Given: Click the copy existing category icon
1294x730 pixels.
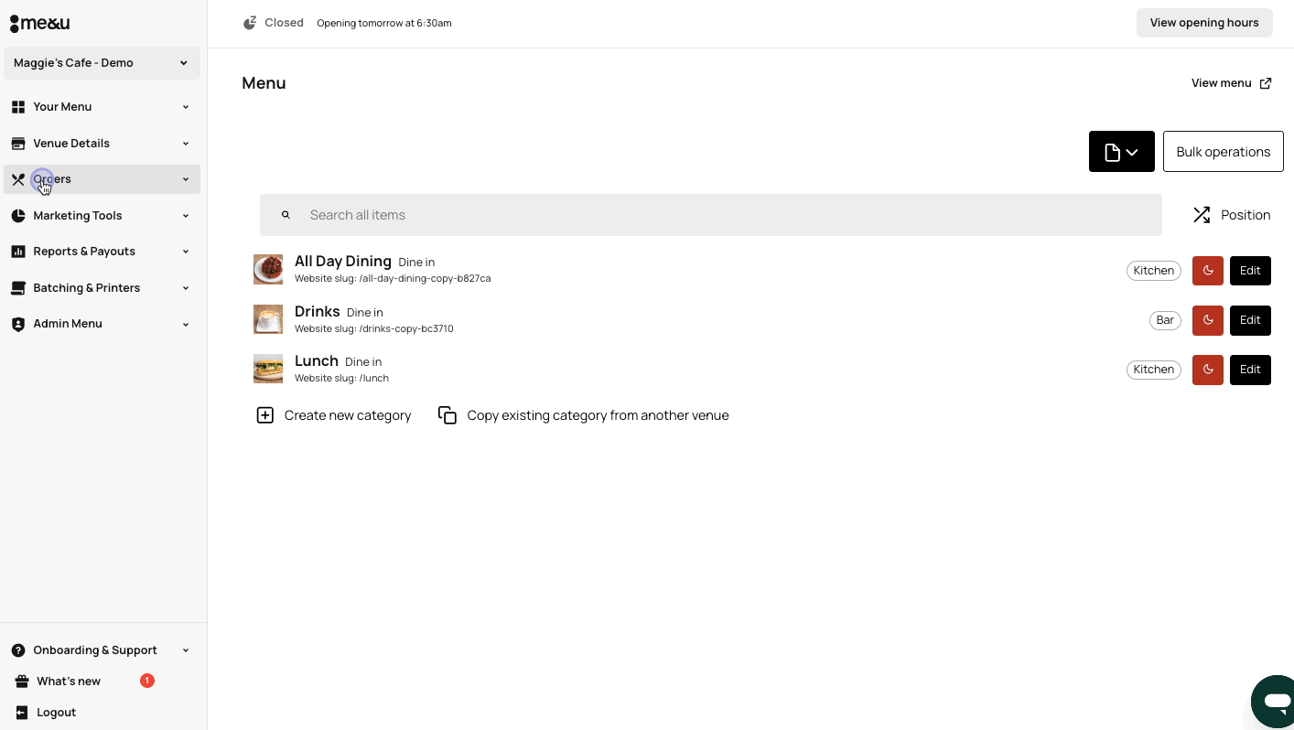Looking at the screenshot, I should click(448, 415).
